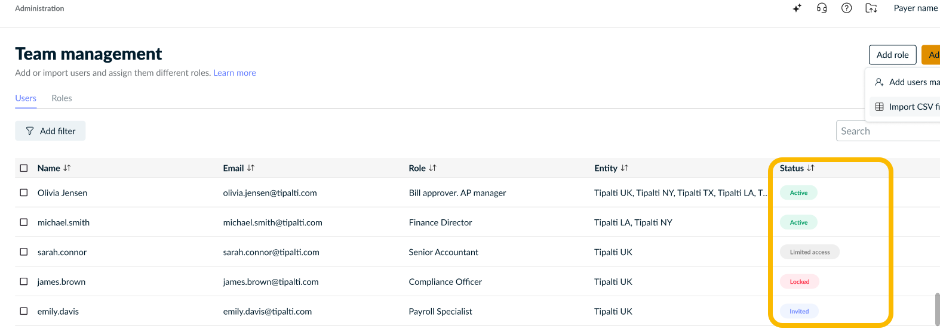Follow the Learn more link
The image size is (940, 329).
[x=235, y=73]
